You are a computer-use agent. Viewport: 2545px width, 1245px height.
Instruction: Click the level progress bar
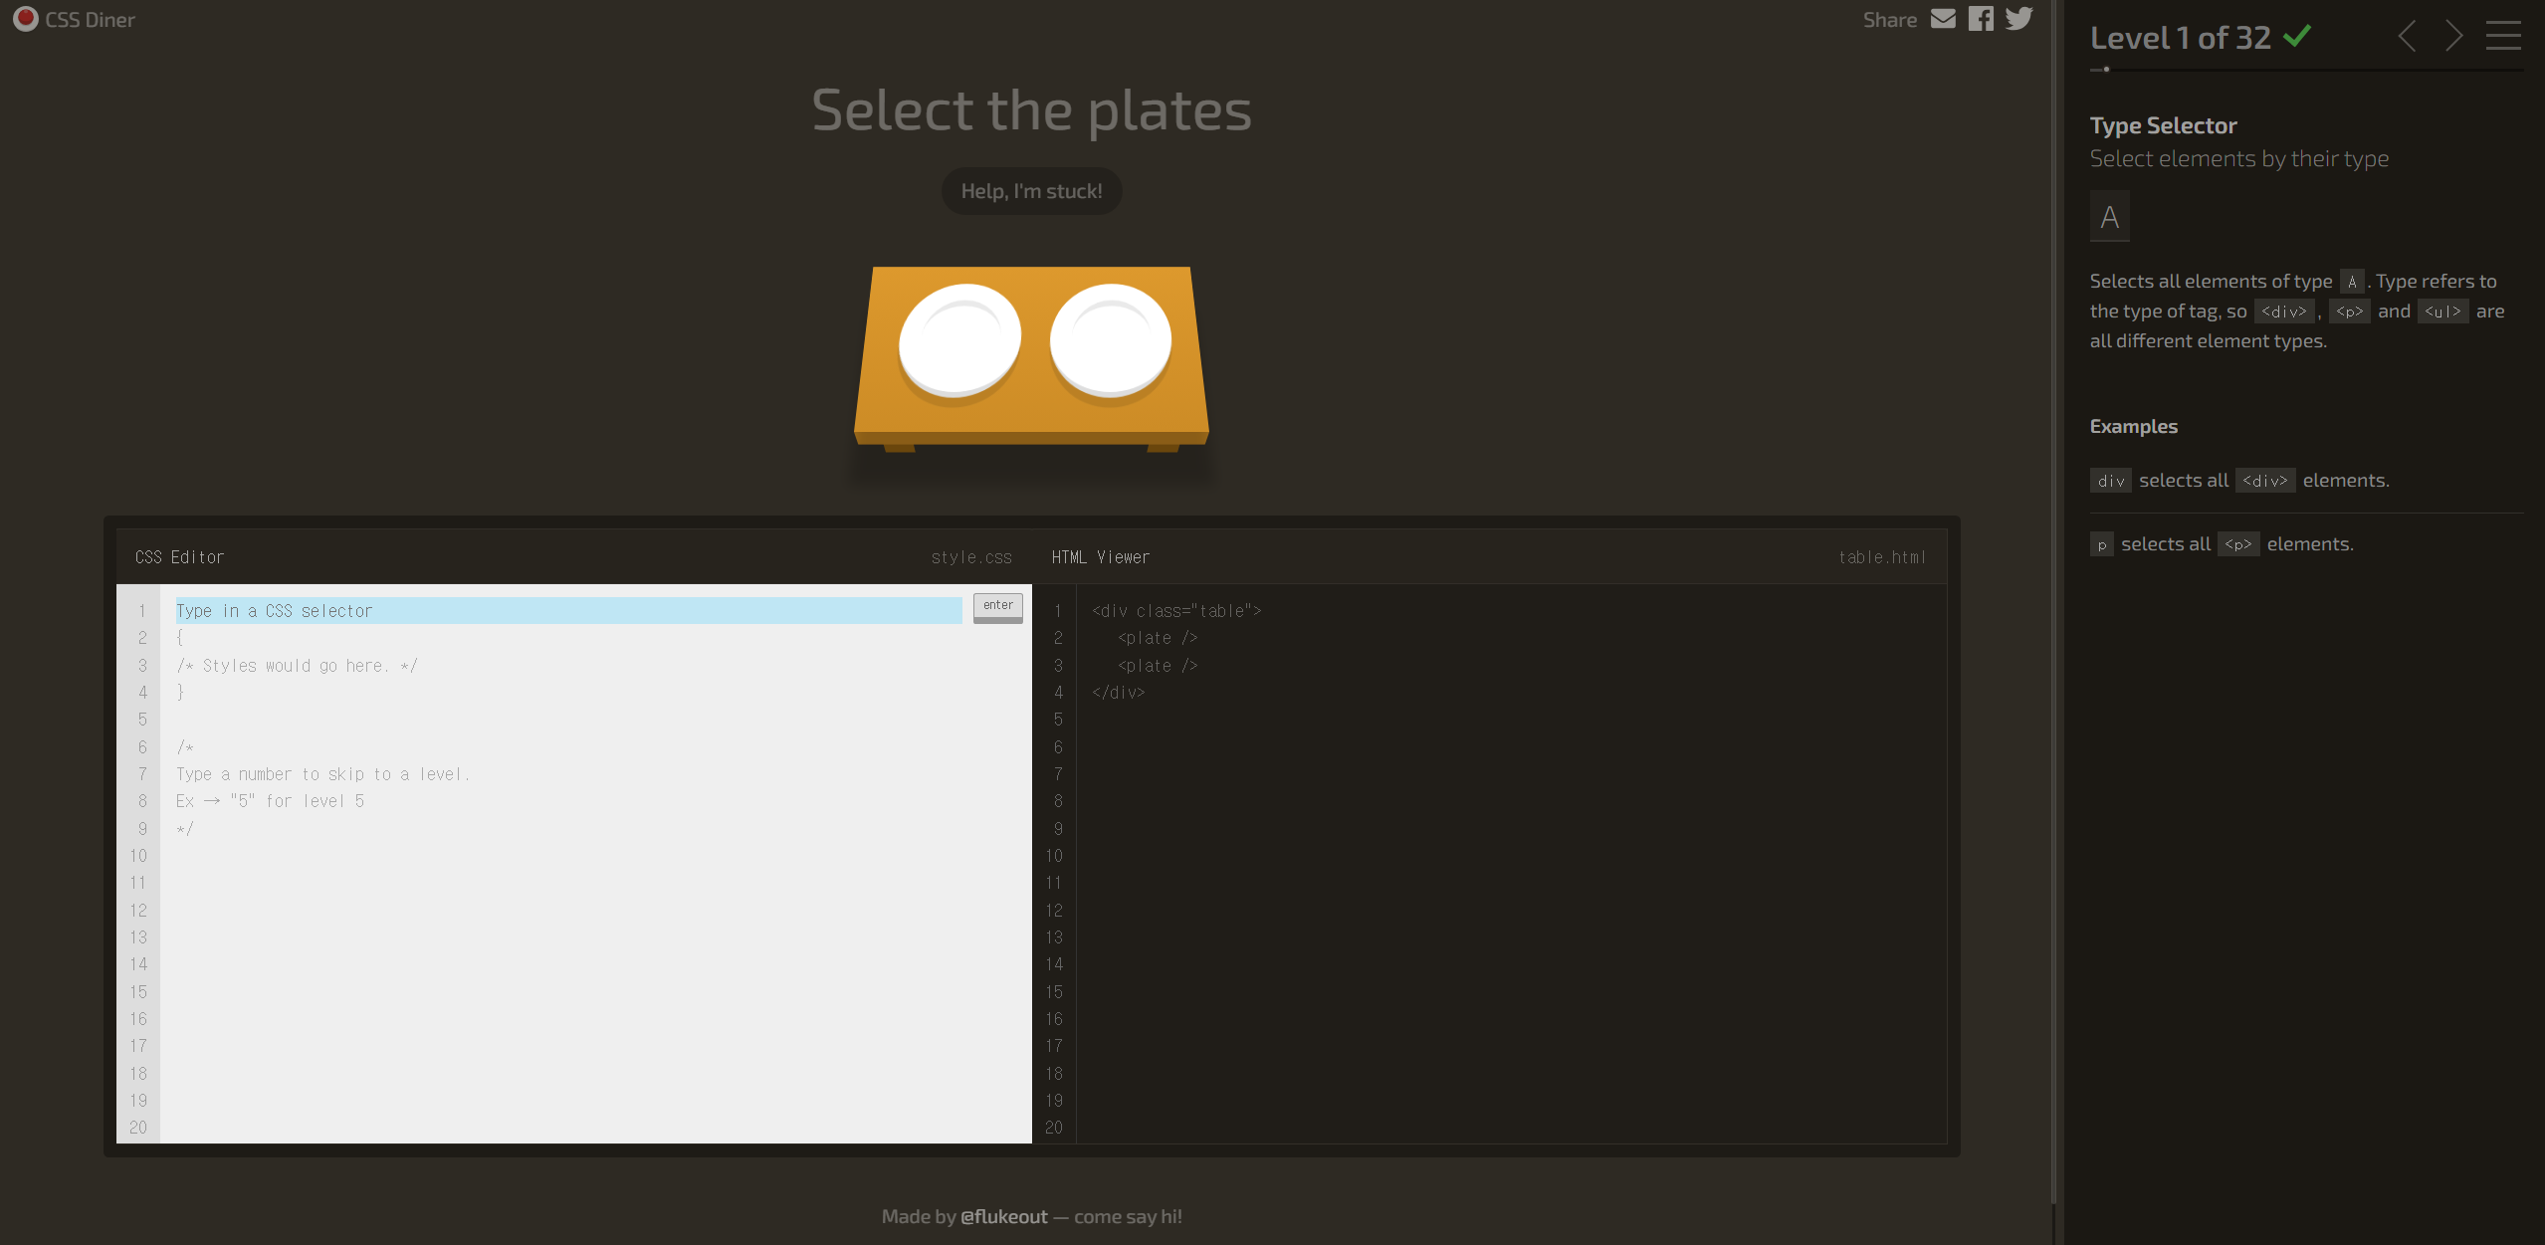2306,70
